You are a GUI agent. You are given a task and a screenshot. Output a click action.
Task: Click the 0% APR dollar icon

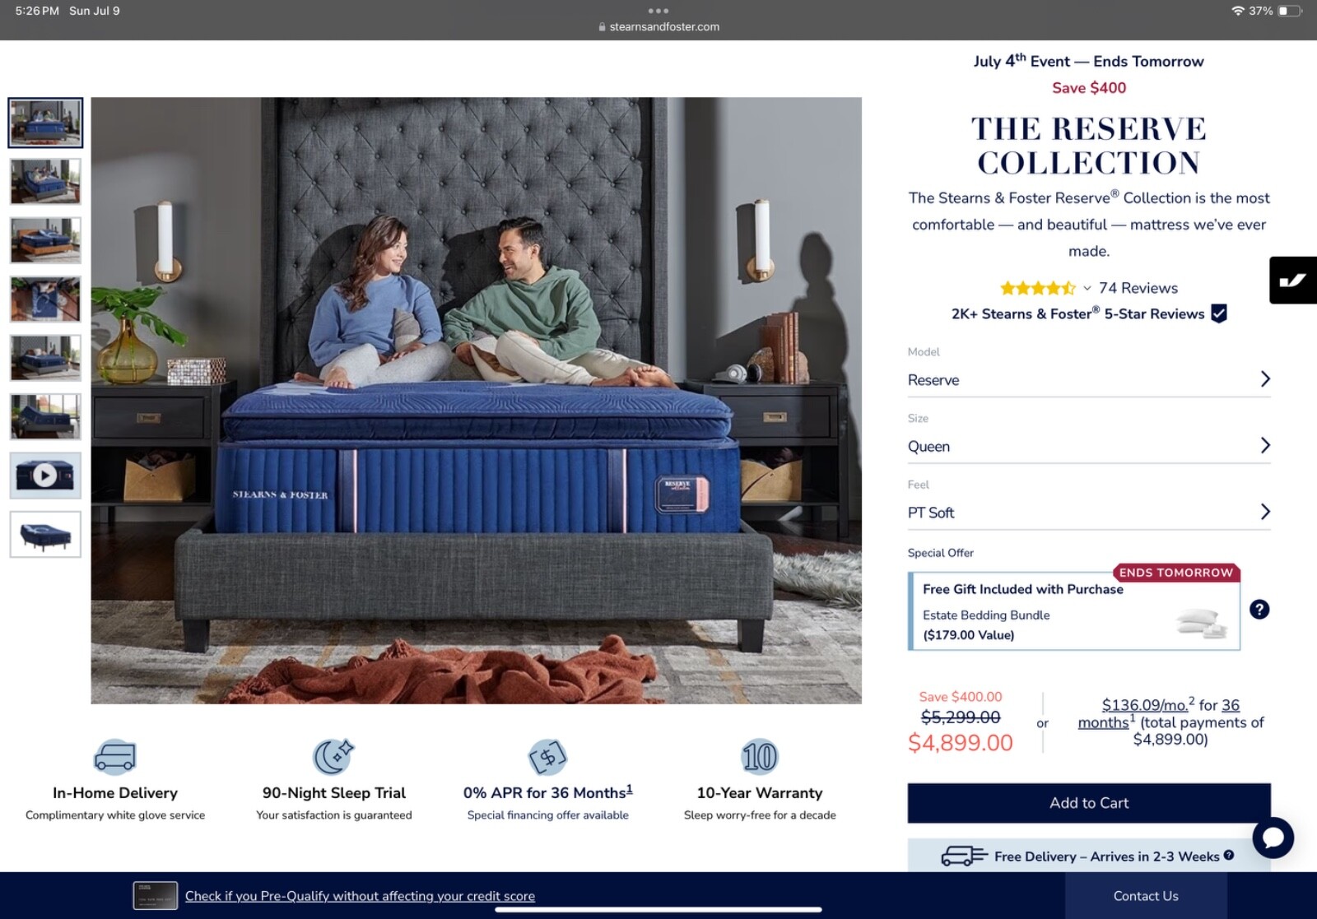tap(547, 757)
